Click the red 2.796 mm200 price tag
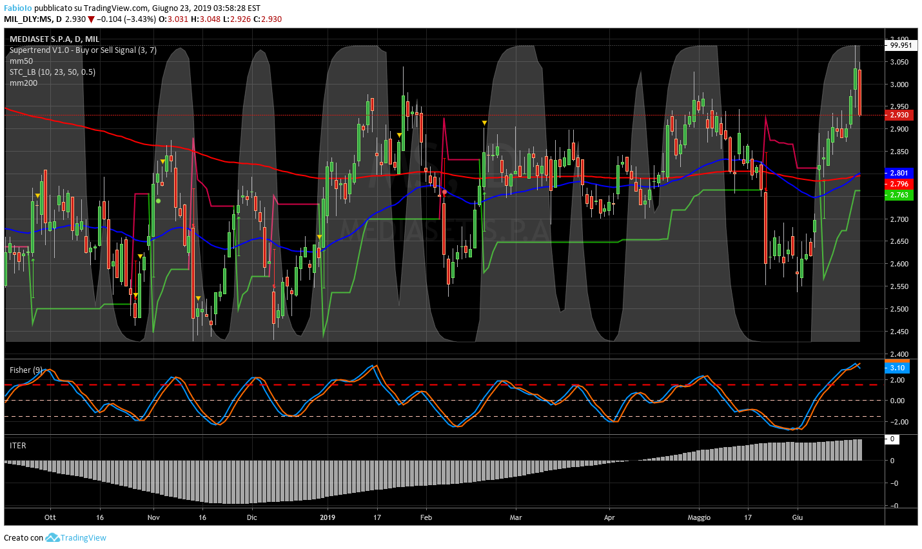Viewport: 922px width, 549px height. tap(899, 184)
